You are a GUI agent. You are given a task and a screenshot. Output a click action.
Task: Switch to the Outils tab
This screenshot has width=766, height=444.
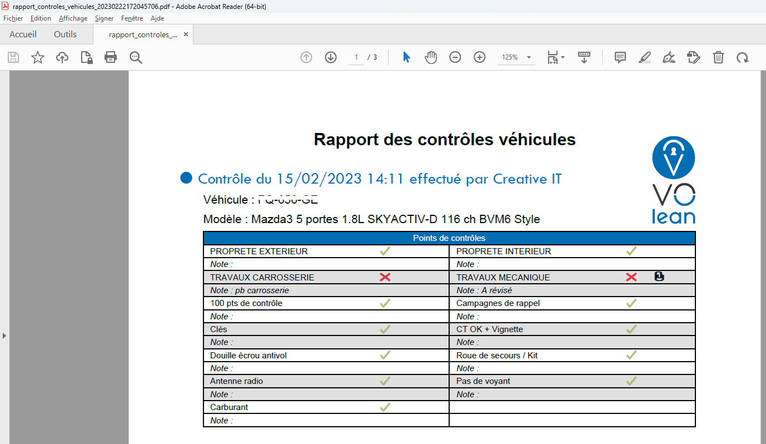[65, 34]
